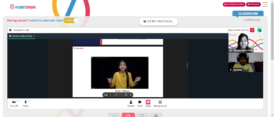Open the Screen share tab options (three dots)
The height and width of the screenshot is (117, 274).
click(x=34, y=36)
